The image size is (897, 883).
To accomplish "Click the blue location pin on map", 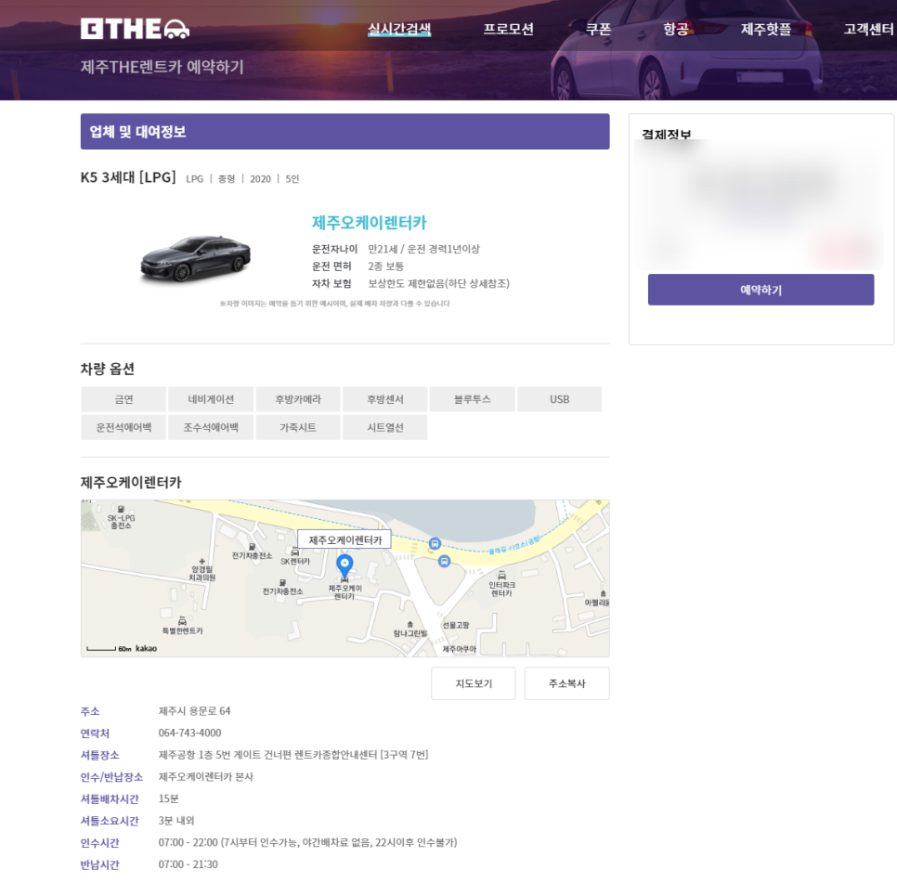I will [x=344, y=565].
